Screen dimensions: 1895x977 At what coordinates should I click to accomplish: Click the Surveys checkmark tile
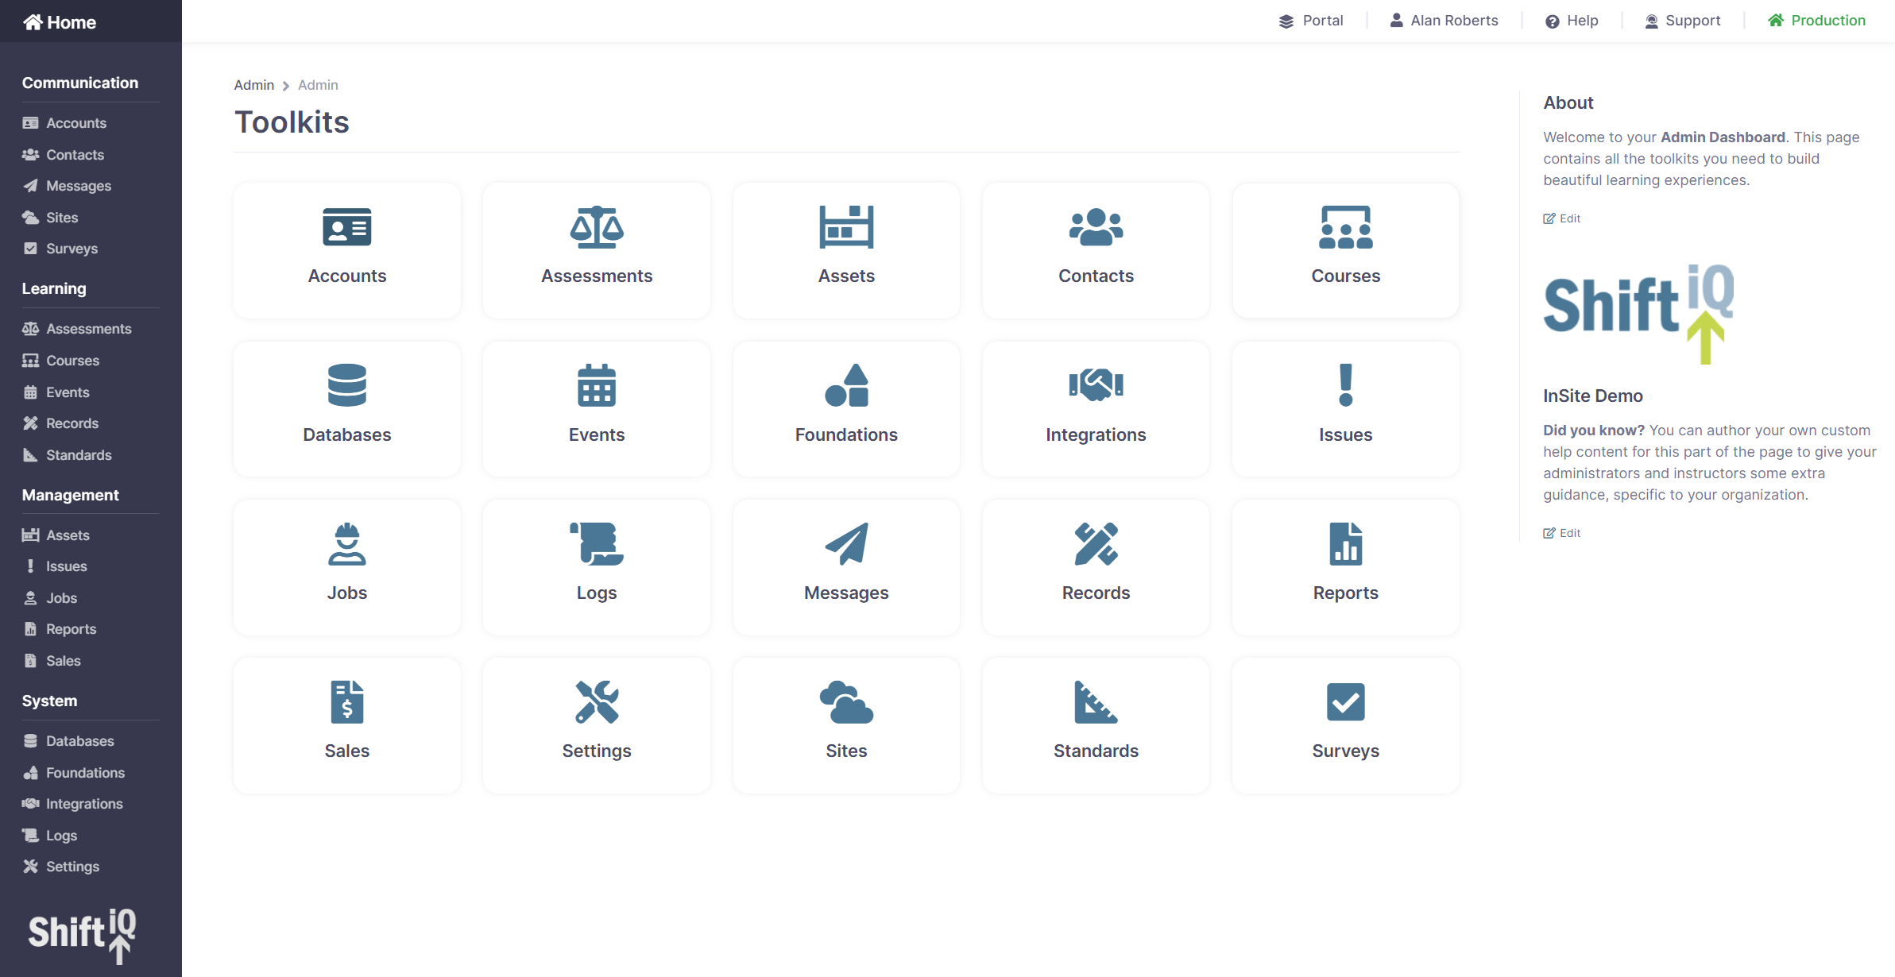coord(1344,702)
